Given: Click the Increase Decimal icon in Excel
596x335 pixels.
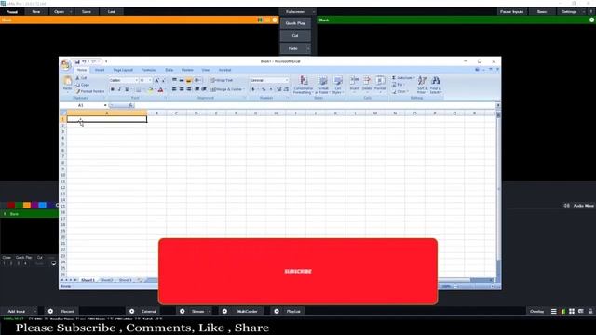Looking at the screenshot, I should coord(279,89).
